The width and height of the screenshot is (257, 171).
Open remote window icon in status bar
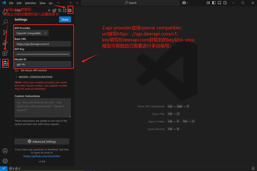pos(4,168)
